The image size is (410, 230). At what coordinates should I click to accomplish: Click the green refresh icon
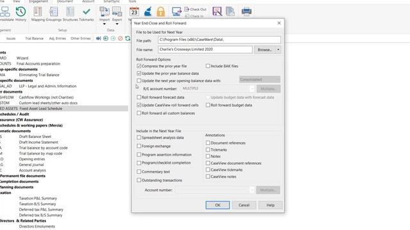127,38
